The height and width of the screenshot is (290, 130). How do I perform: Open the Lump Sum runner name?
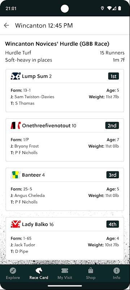tap(35, 76)
